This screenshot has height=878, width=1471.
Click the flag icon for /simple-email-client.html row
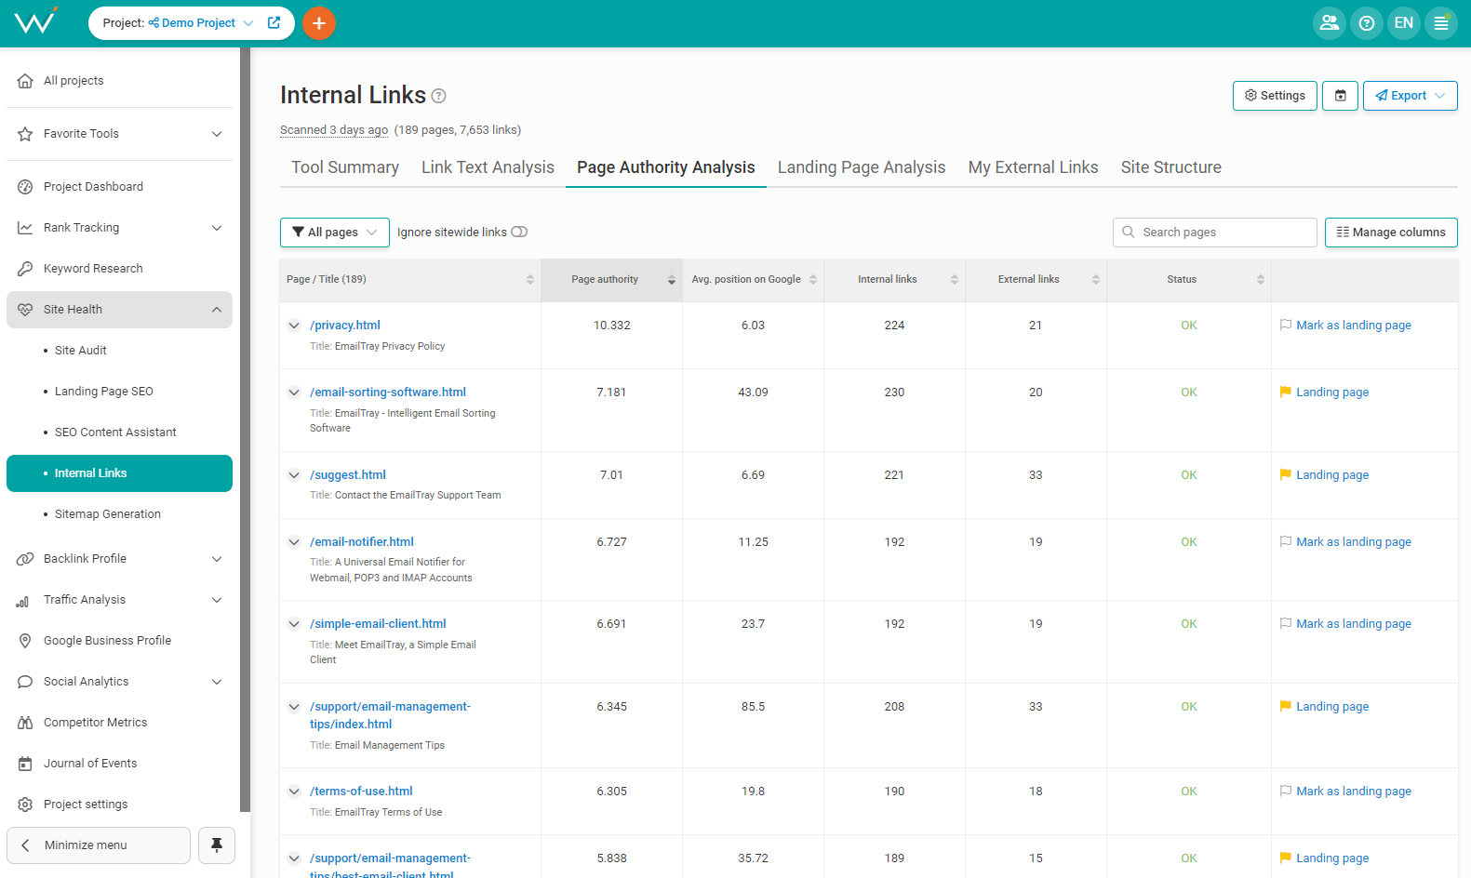(1286, 623)
